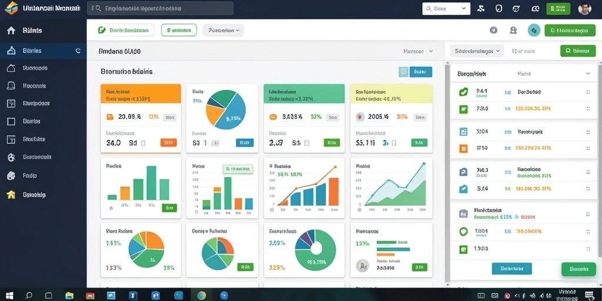Screen dimensions: 602x301
Task: Click the blue button at the bottom of the right panel
Action: 511,269
